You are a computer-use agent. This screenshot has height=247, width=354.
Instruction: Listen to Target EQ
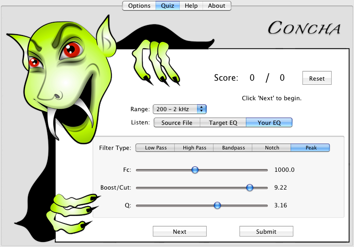tap(223, 123)
